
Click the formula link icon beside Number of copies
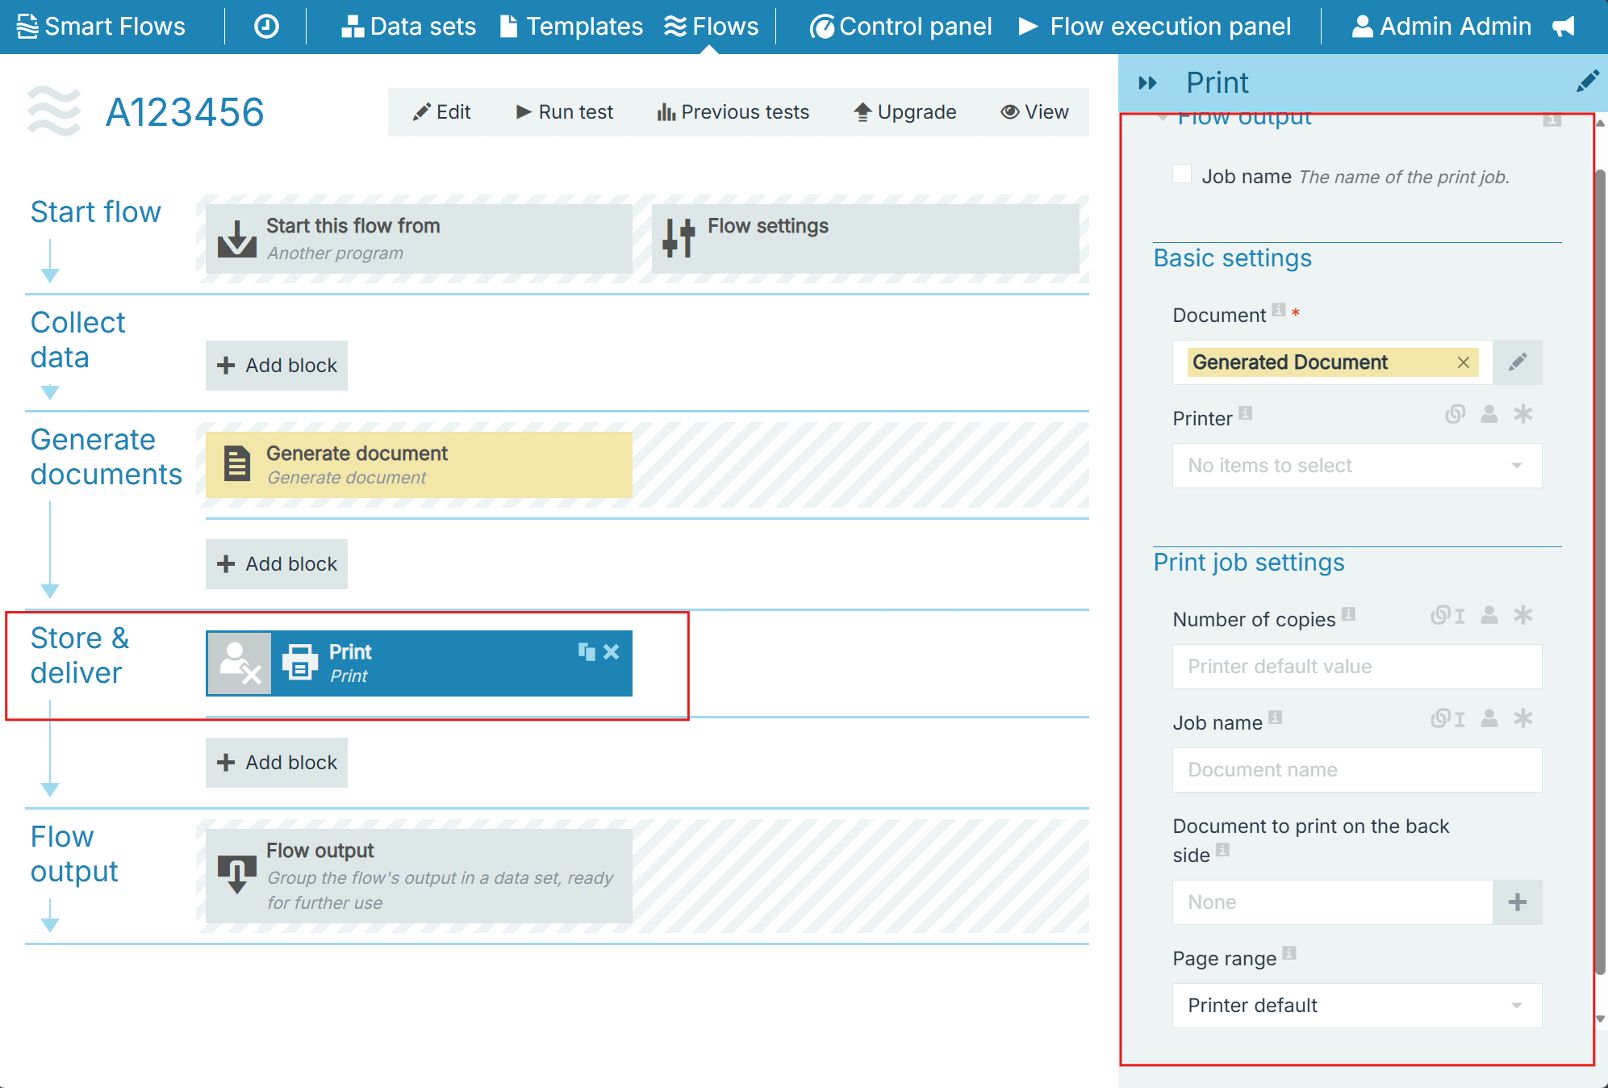pos(1447,615)
